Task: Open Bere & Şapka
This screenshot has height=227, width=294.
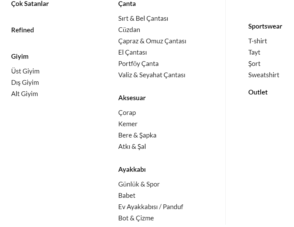Action: [137, 135]
